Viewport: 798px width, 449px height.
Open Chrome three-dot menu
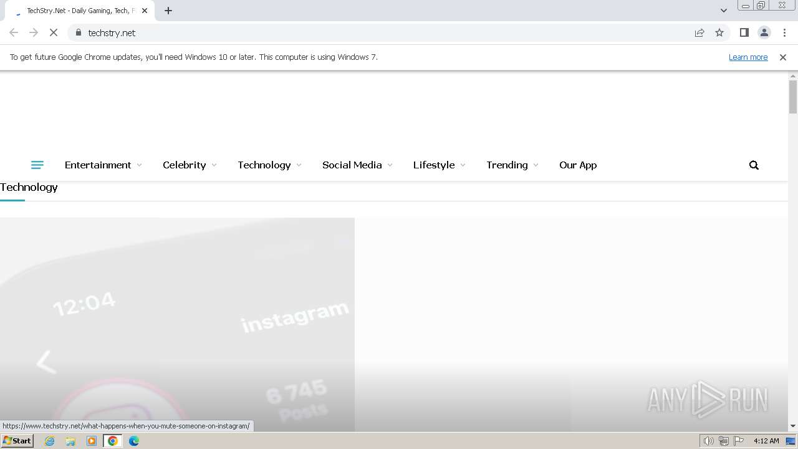click(784, 32)
